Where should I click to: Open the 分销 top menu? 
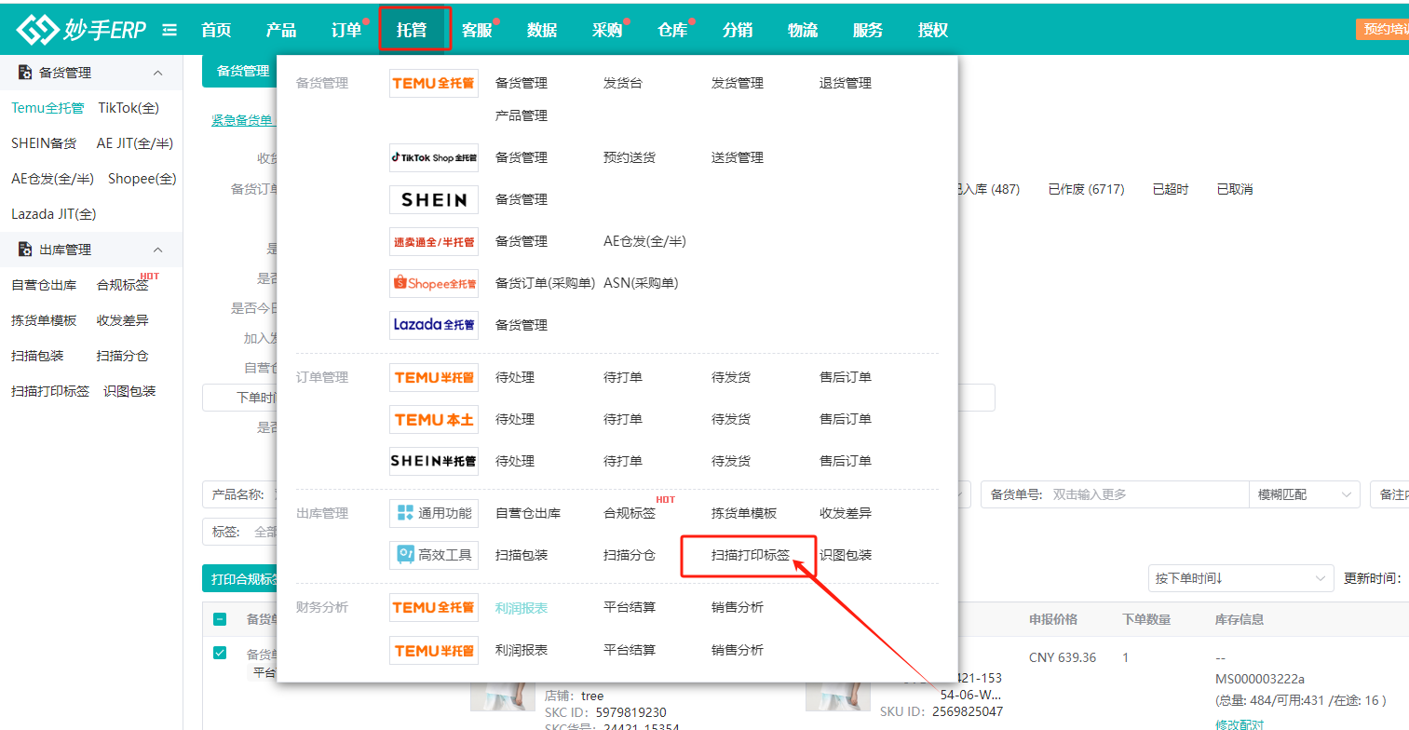tap(738, 30)
